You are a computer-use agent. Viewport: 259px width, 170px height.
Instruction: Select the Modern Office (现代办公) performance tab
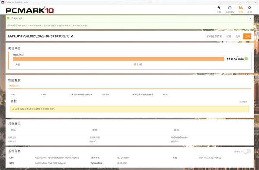[x=14, y=86]
